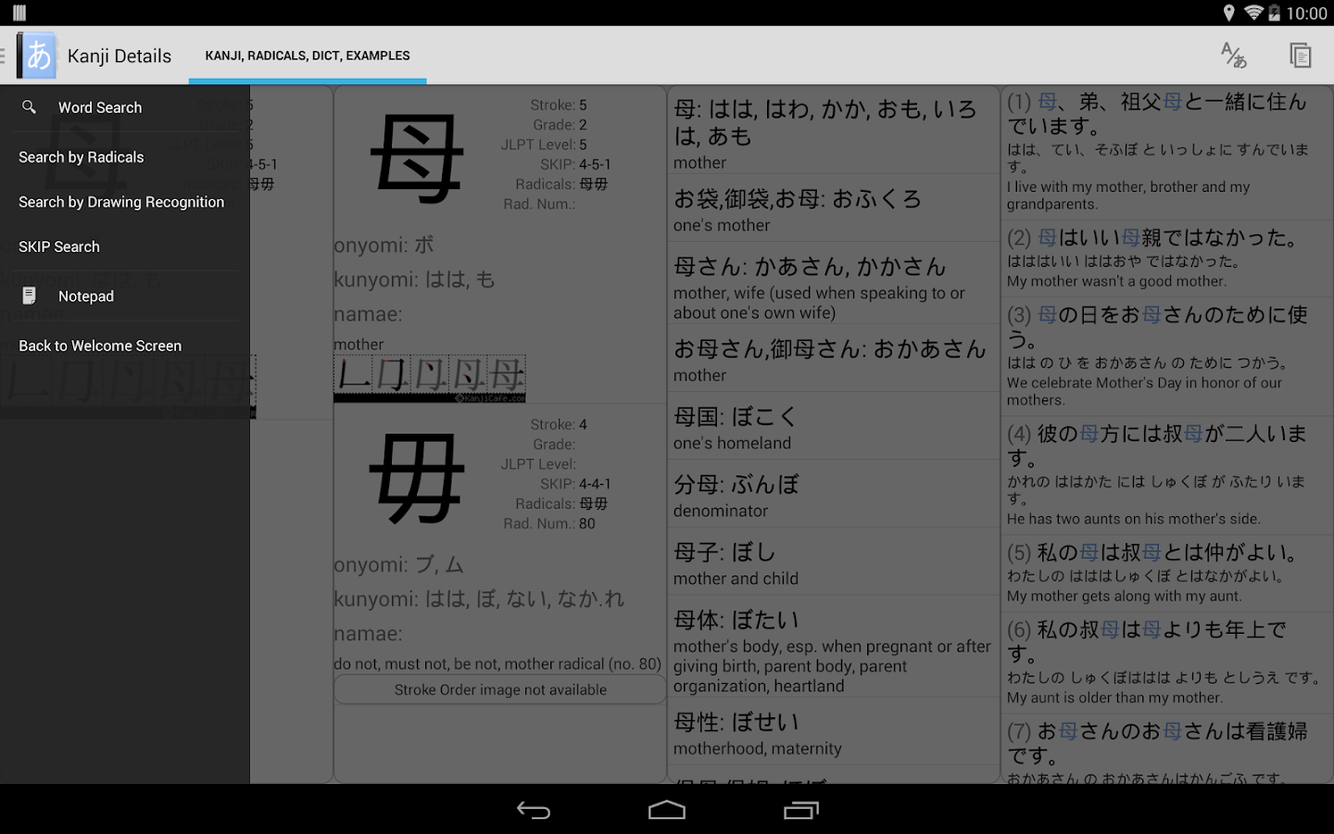Tap the Android back navigation arrow
The image size is (1334, 834).
pos(534,809)
